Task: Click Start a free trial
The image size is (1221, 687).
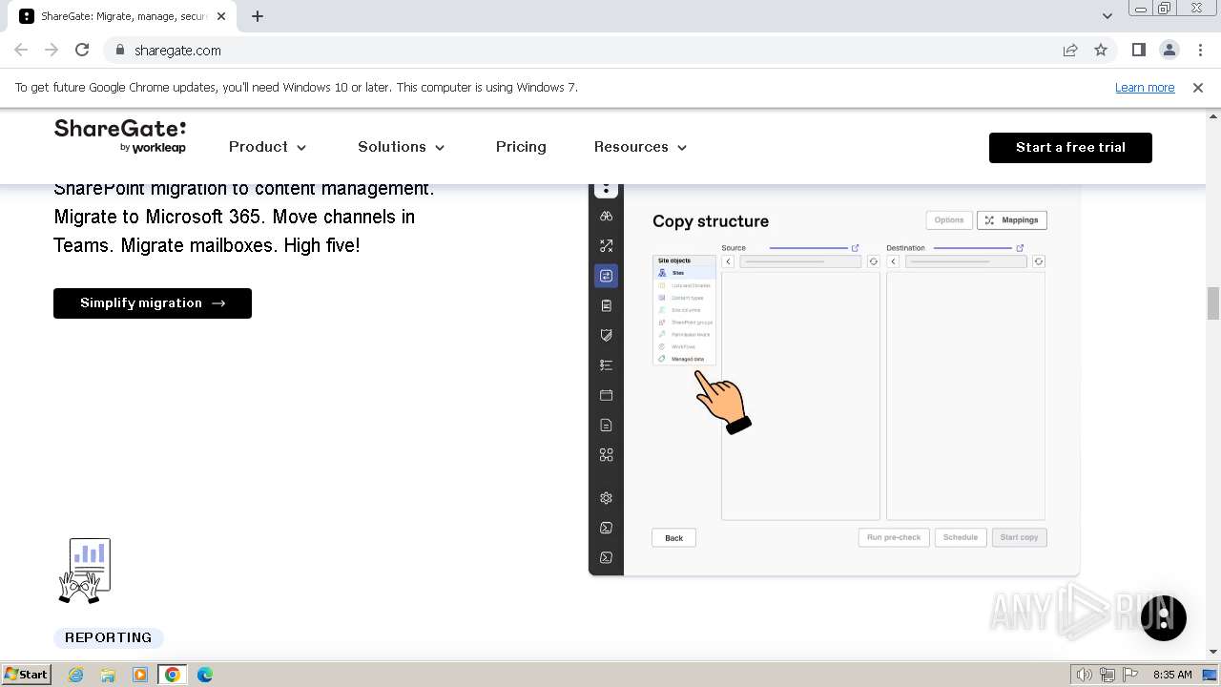Action: click(x=1070, y=147)
